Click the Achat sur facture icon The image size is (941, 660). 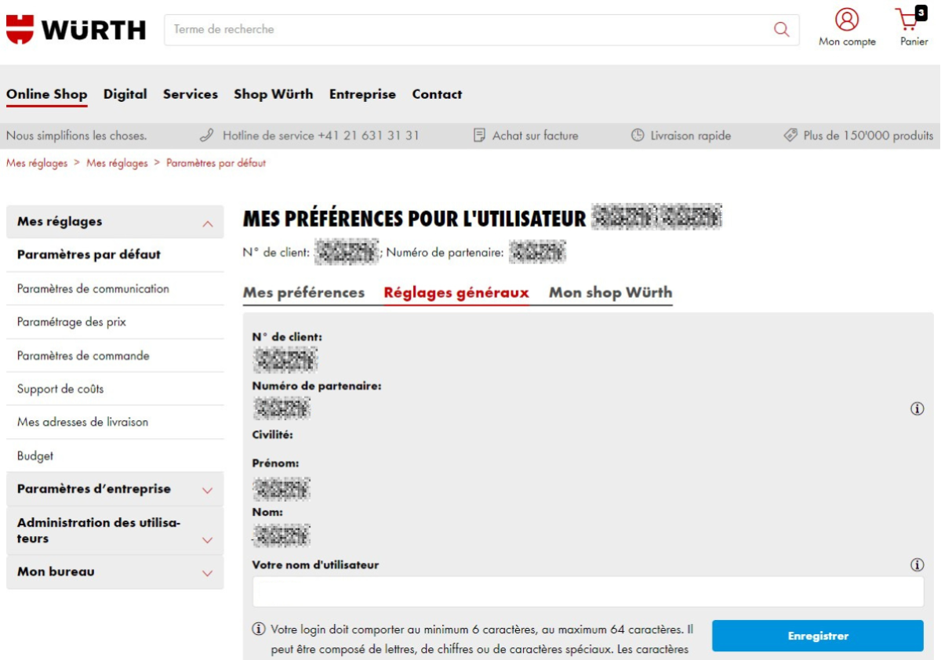point(479,136)
